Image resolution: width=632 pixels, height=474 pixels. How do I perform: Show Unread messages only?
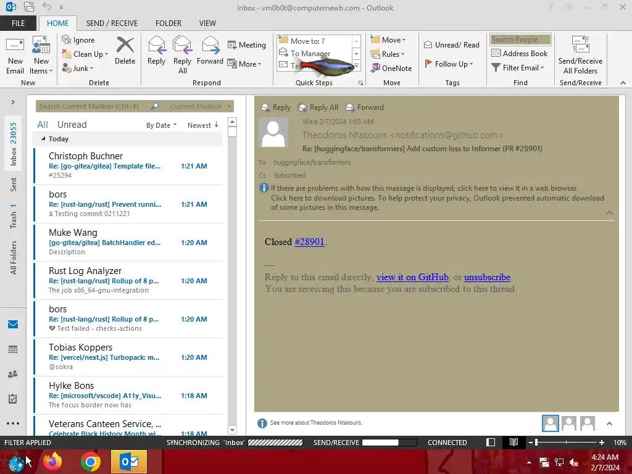coord(72,125)
